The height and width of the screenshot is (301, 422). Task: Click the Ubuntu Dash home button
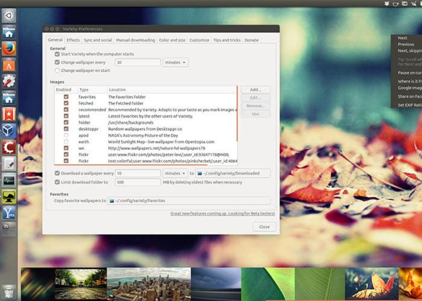point(9,16)
